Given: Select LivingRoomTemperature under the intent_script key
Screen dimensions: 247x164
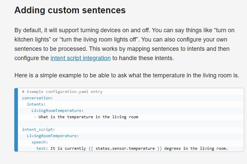Looking at the screenshot, I should tap(53, 136).
